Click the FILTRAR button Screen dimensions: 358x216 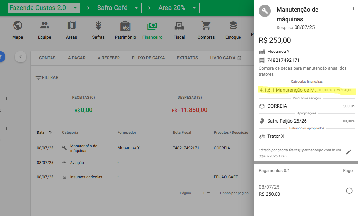47,78
